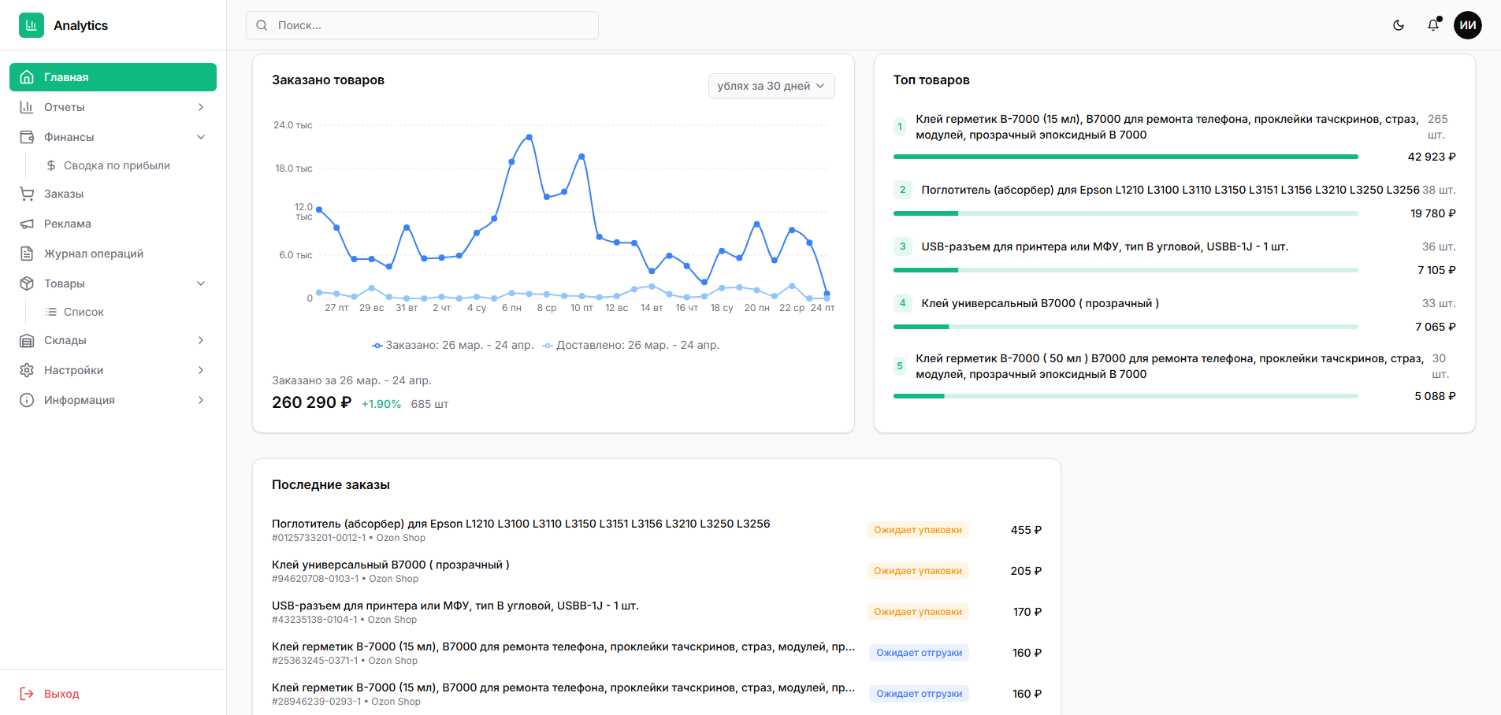1501x715 pixels.
Task: Click the logout icon next to Выход
Action: (x=27, y=694)
